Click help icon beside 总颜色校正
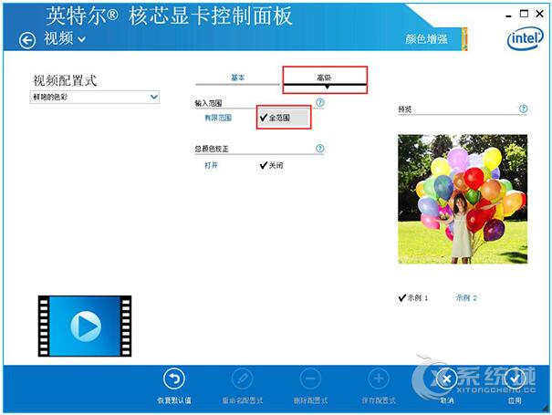This screenshot has width=552, height=415. click(x=319, y=148)
